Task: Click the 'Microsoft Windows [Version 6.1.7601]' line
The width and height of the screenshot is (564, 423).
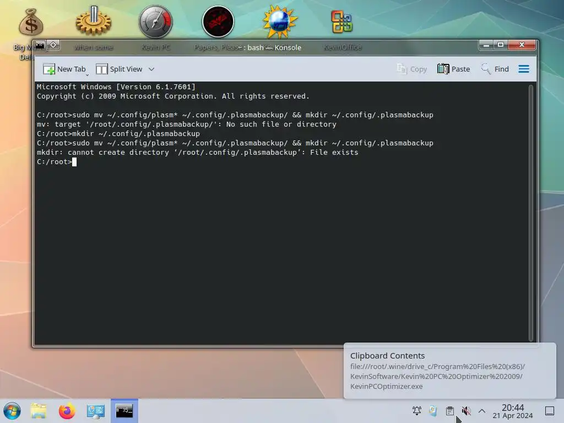Action: [116, 86]
